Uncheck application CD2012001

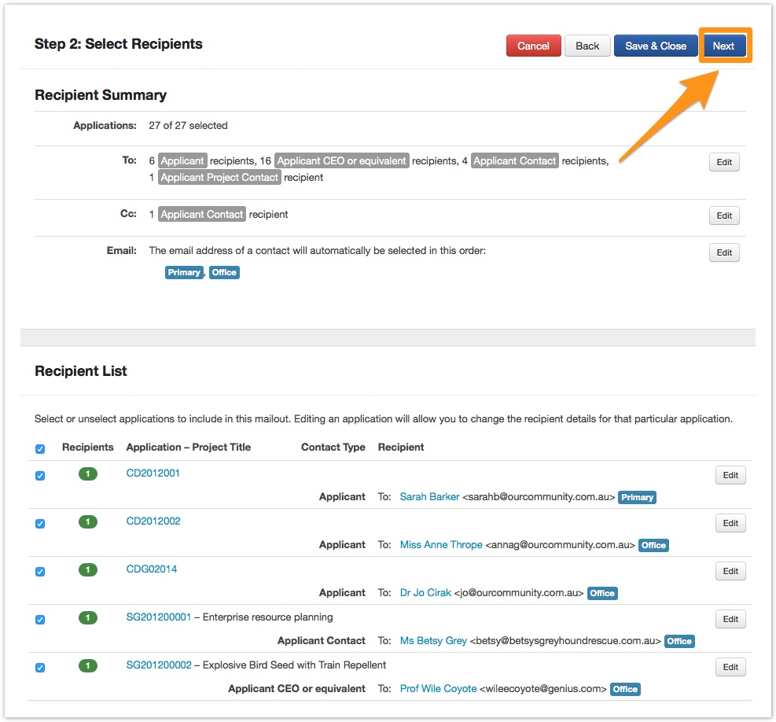pyautogui.click(x=40, y=476)
